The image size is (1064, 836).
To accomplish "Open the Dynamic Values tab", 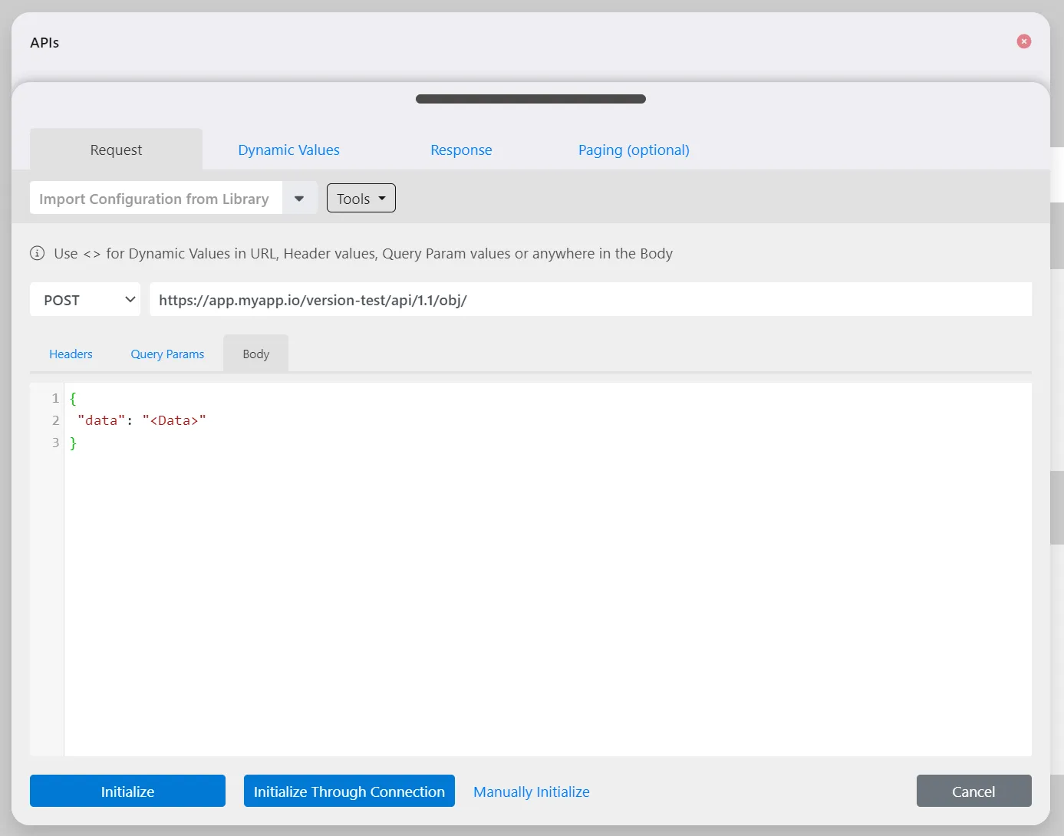I will point(288,150).
